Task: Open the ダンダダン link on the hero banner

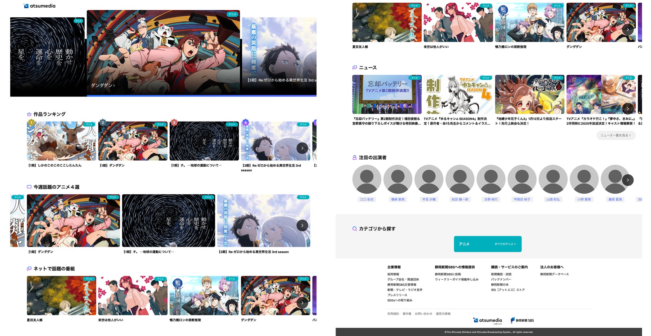Action: pyautogui.click(x=103, y=86)
